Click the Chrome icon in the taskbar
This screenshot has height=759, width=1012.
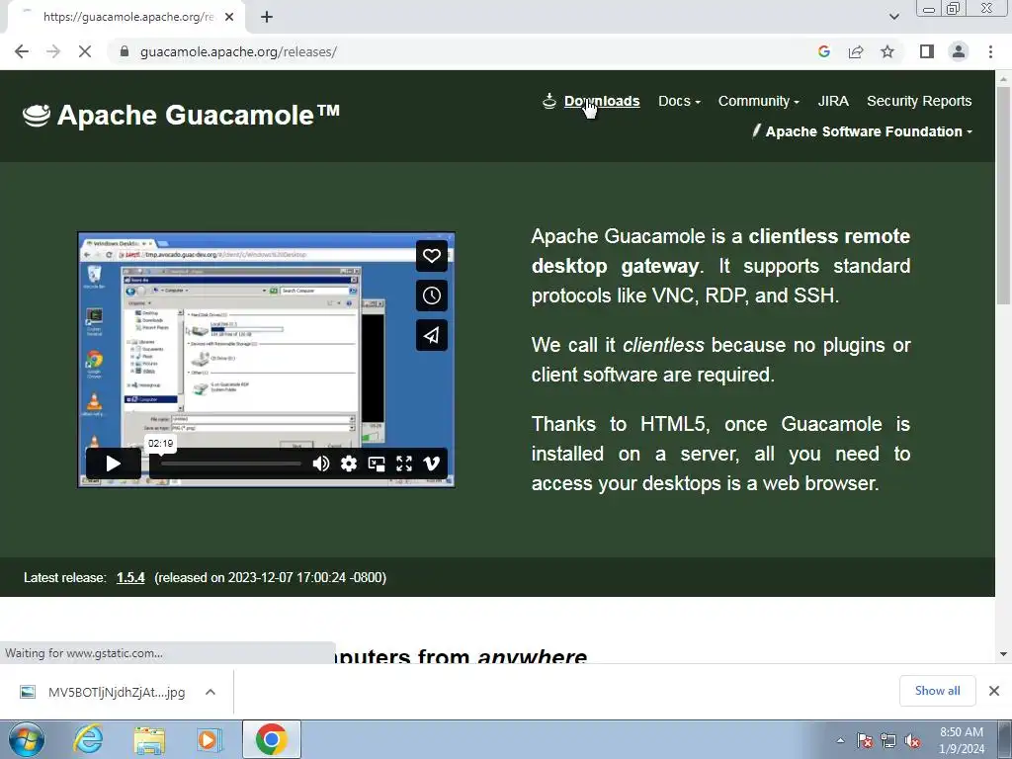[x=271, y=739]
